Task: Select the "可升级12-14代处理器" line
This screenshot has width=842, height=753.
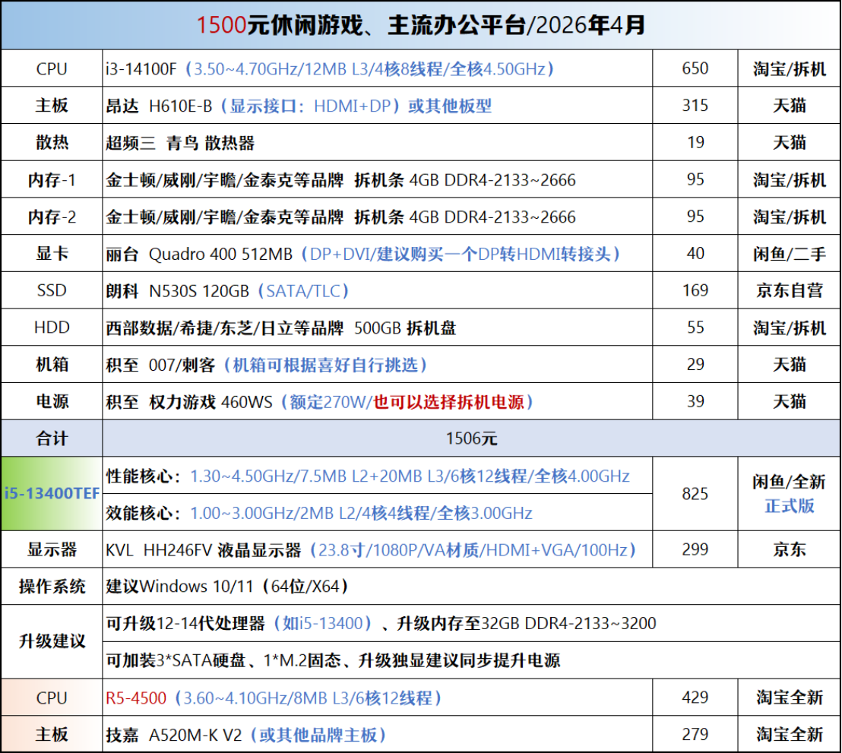Action: 471,623
